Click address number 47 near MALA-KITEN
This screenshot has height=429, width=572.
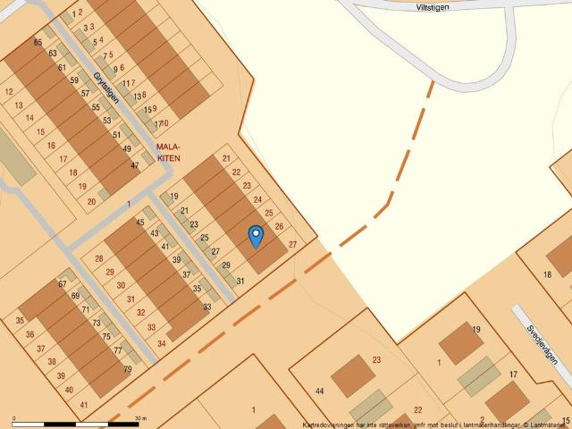(135, 165)
